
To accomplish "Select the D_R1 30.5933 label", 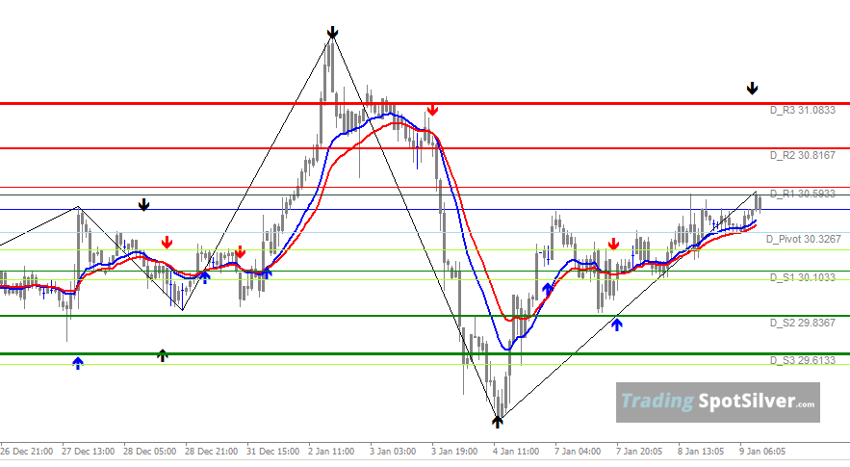I will click(802, 194).
